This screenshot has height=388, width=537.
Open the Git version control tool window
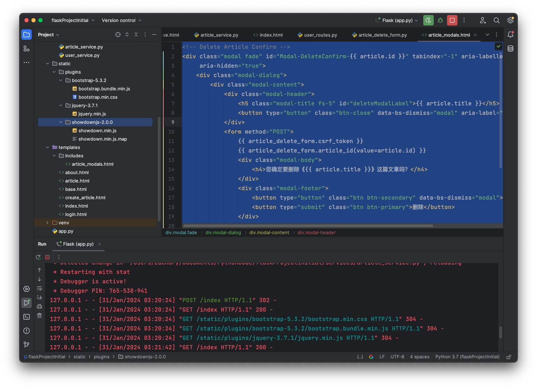click(27, 345)
